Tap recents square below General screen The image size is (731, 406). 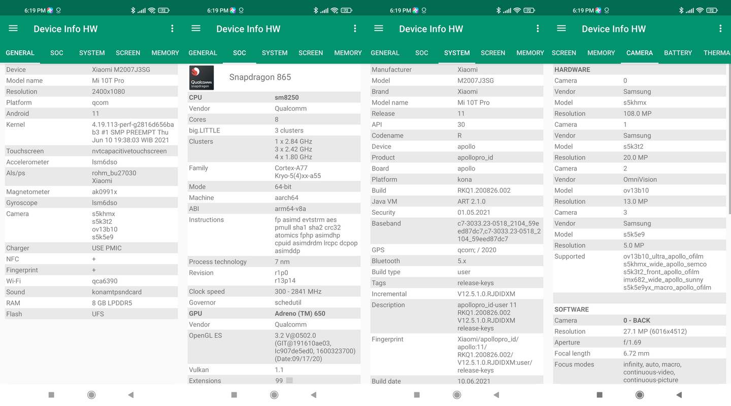51,395
